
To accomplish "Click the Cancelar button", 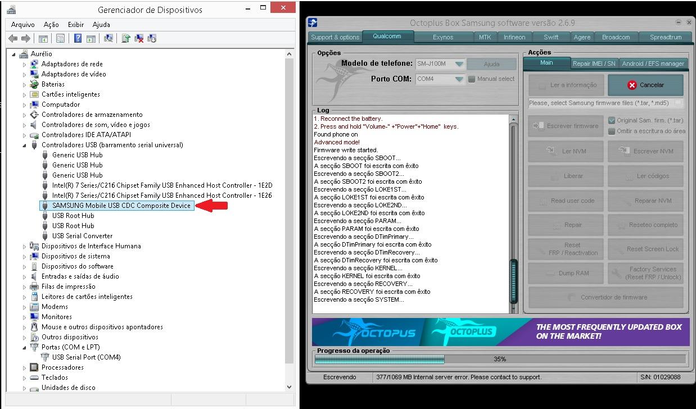I will coord(645,85).
